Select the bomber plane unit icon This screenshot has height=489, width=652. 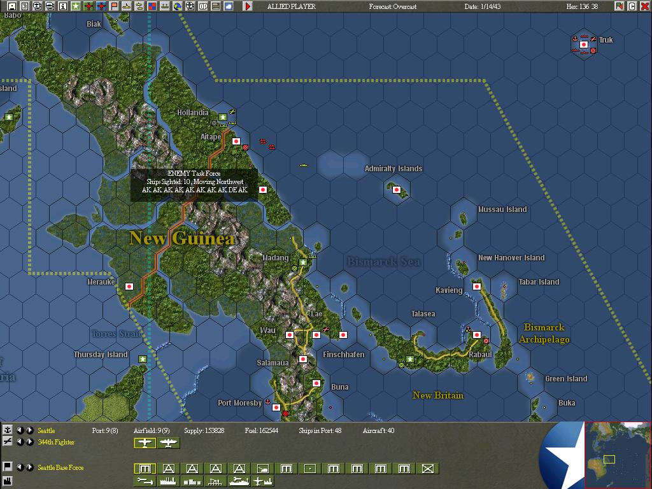click(x=168, y=443)
